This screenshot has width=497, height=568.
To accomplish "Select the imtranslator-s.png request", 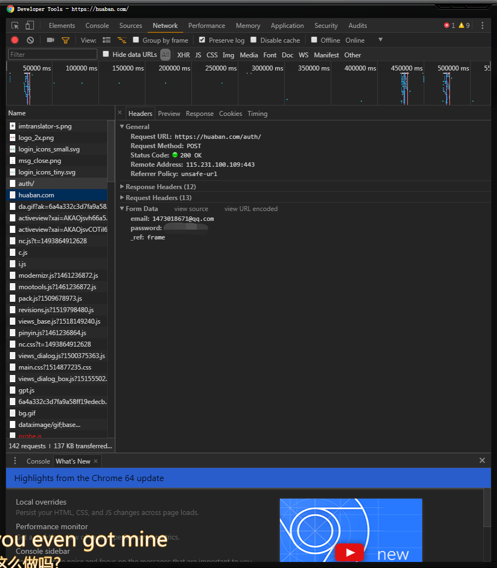I will coord(57,126).
